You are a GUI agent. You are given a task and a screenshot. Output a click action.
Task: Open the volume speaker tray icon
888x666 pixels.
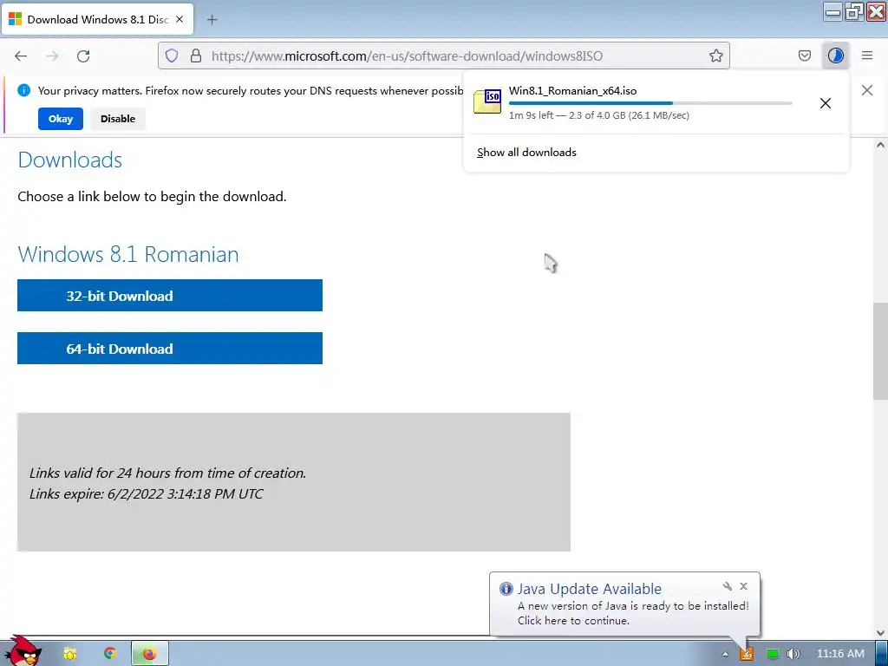tap(793, 654)
